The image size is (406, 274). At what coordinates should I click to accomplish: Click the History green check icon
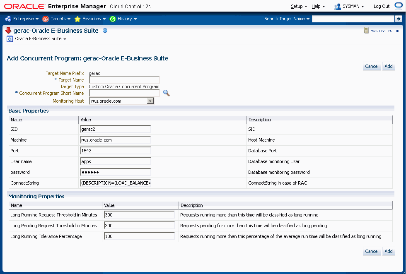point(113,19)
